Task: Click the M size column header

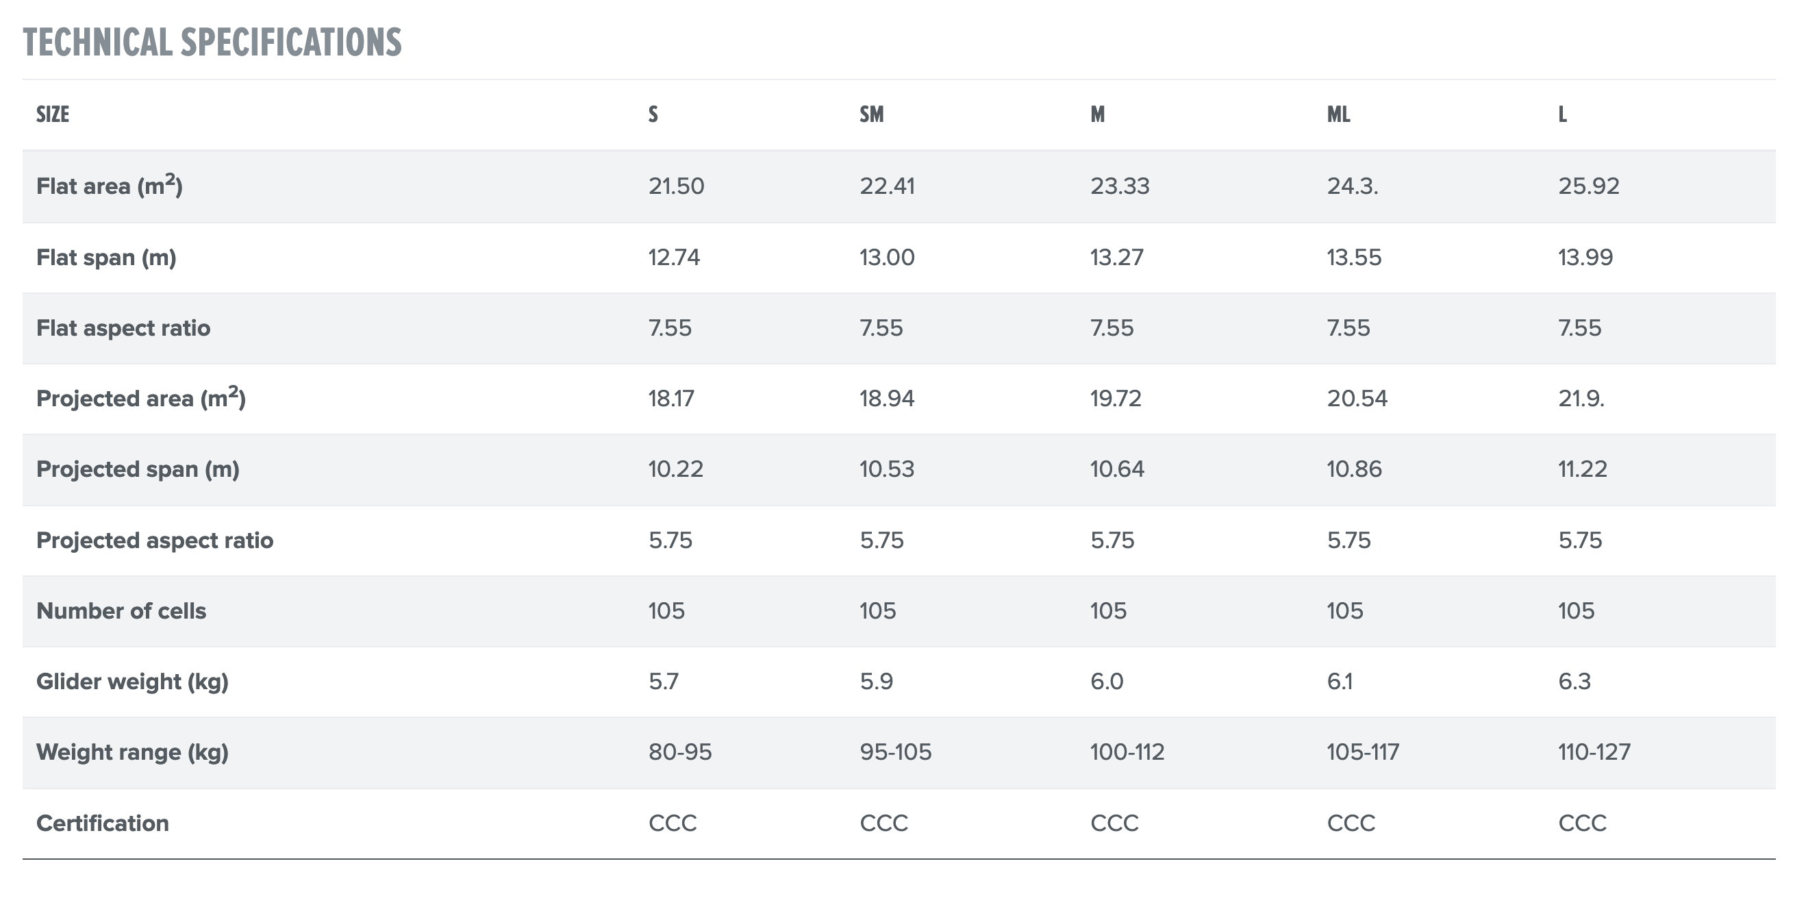Action: point(1097,114)
